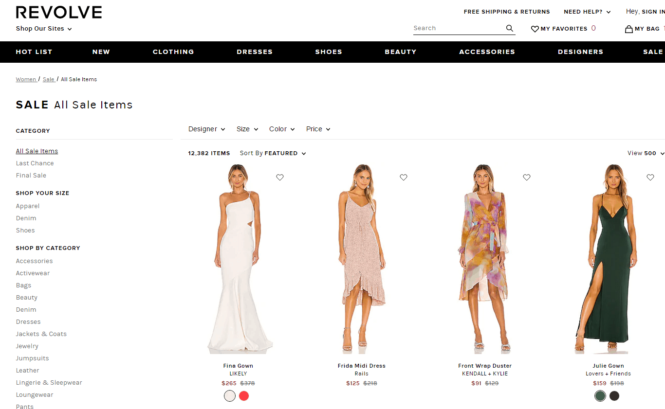The image size is (665, 409).
Task: Open the Fina Gown product image
Action: point(239,259)
